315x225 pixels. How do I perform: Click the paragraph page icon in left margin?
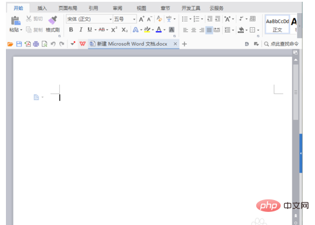tap(36, 97)
